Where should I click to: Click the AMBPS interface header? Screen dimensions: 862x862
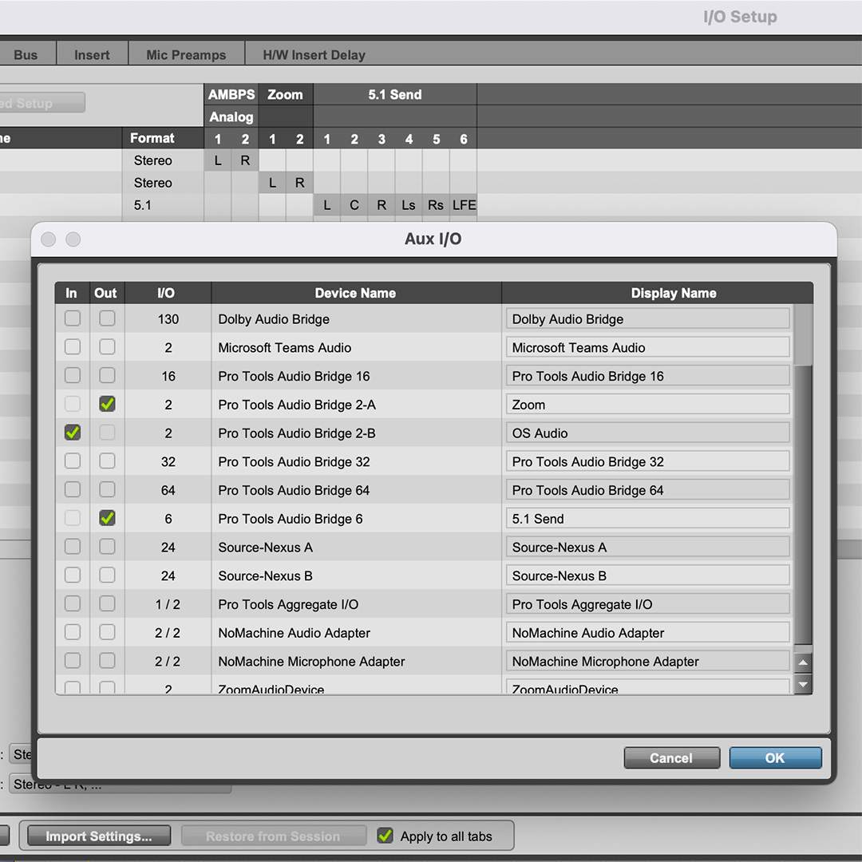coord(231,94)
